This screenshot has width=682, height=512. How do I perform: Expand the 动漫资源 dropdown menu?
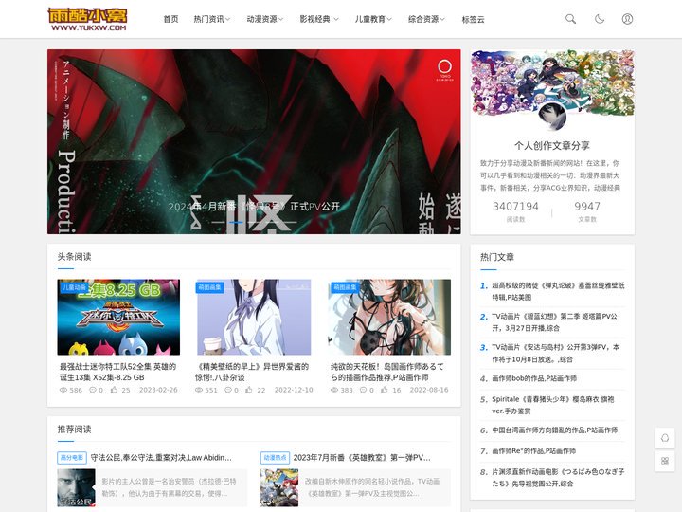tap(265, 19)
